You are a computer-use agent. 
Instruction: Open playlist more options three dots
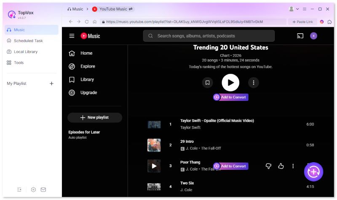[x=254, y=82]
